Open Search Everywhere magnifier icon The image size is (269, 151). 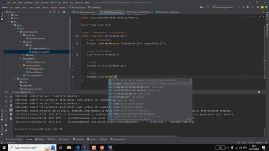pos(258,8)
